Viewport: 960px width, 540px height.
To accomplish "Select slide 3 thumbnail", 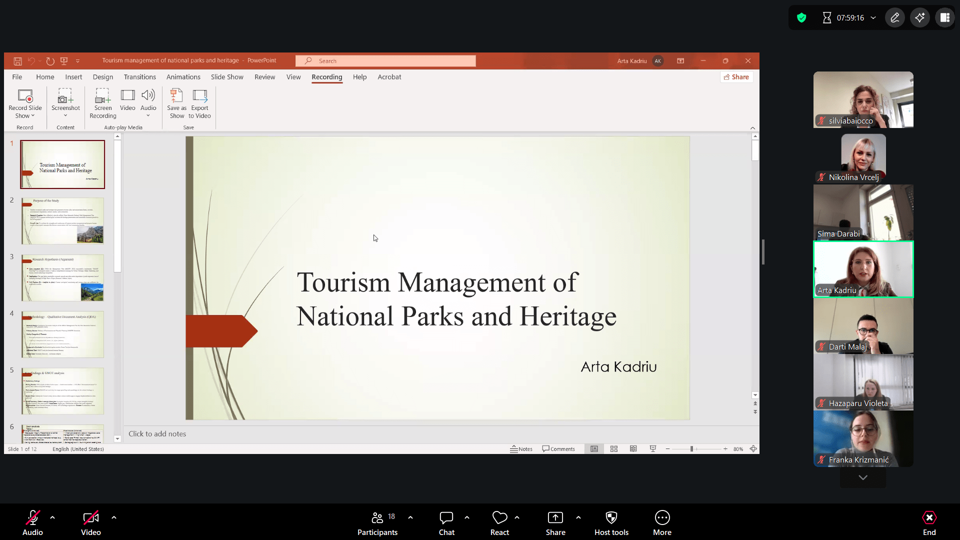I will click(x=62, y=277).
